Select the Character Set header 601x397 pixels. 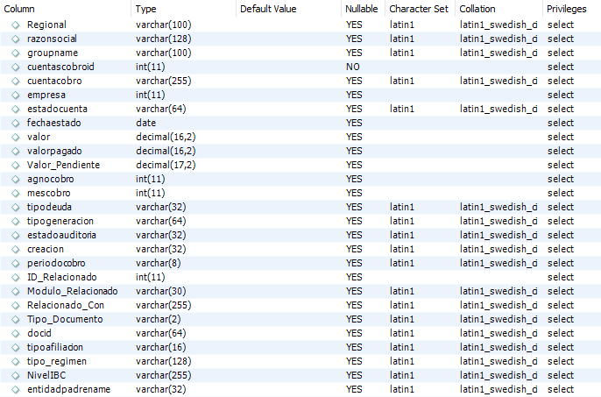click(x=421, y=9)
